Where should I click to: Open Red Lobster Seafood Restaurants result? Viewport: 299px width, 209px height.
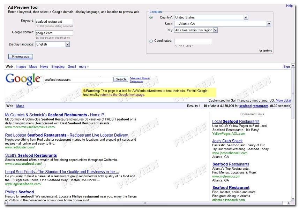pyautogui.click(x=66, y=135)
